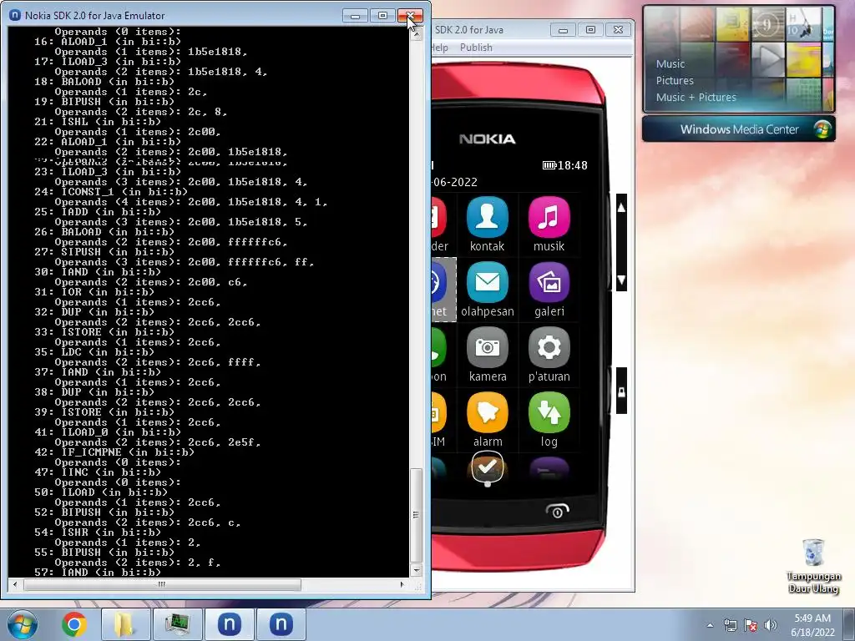Show hidden tray icons arrow
The width and height of the screenshot is (855, 641).
pos(710,625)
